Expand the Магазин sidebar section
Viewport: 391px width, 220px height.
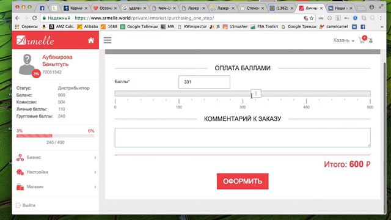pyautogui.click(x=56, y=187)
